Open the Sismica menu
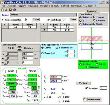 point(65,6)
